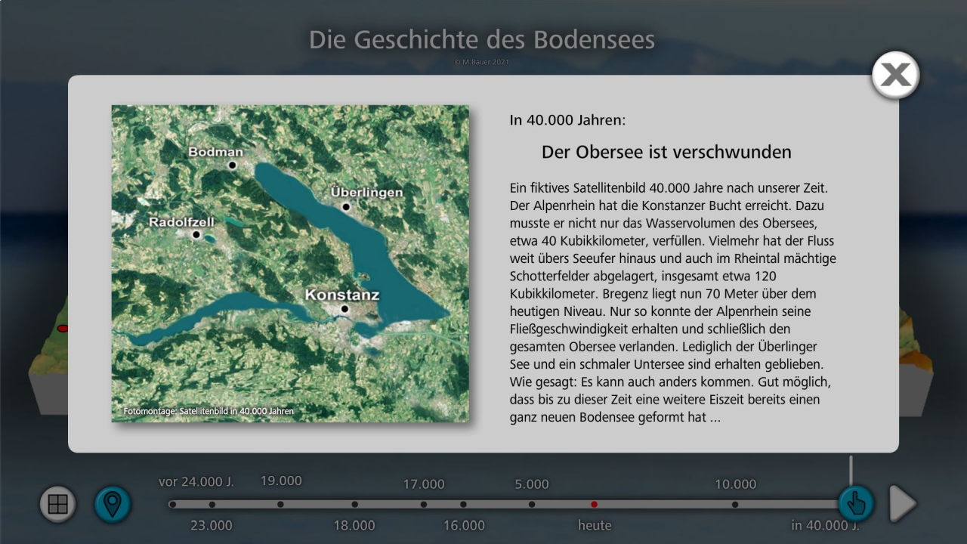This screenshot has width=967, height=544.
Task: Click the Konstanz marker on the satellite map
Action: (344, 309)
